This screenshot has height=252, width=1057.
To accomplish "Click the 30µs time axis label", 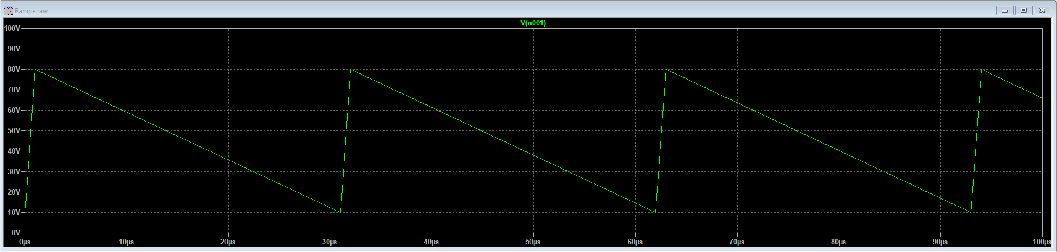I will point(330,242).
